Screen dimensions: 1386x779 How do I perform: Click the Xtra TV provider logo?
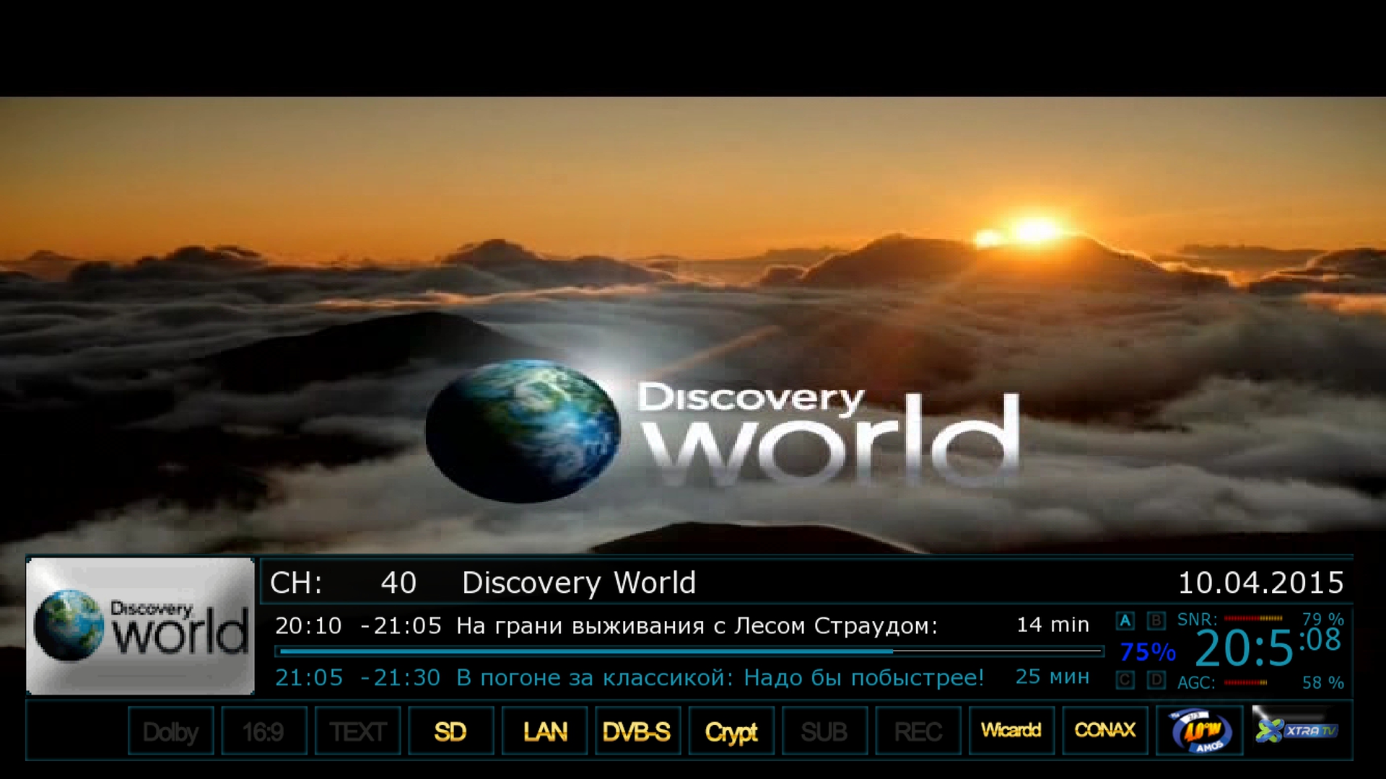coord(1296,730)
